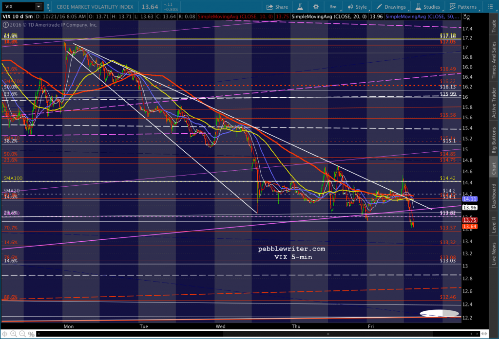
Task: Click the Mon date label on time axis
Action: (68, 326)
